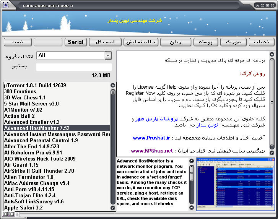This screenshot has height=219, width=278.
Task: Click the English description scrollbar thumb
Action: point(192,173)
